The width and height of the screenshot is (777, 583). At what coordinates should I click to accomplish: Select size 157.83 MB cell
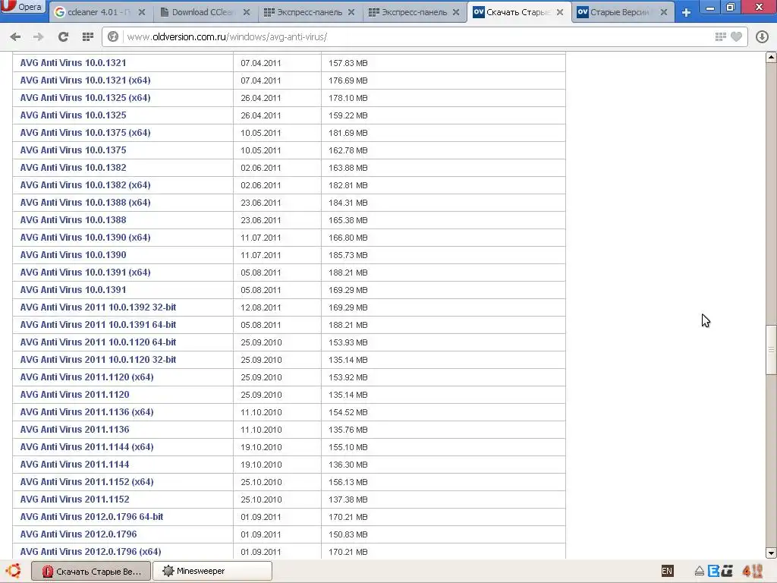[348, 63]
